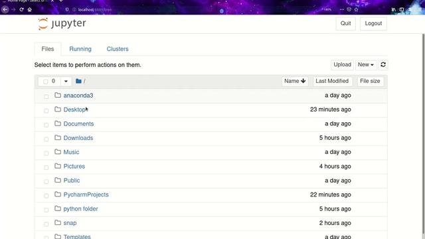Check the snap checkbox
The image size is (425, 239).
pos(46,224)
